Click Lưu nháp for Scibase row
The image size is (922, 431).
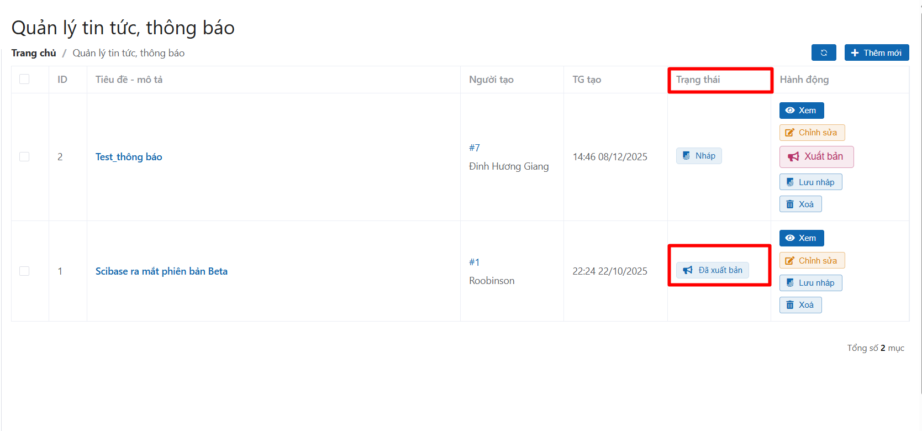[810, 283]
